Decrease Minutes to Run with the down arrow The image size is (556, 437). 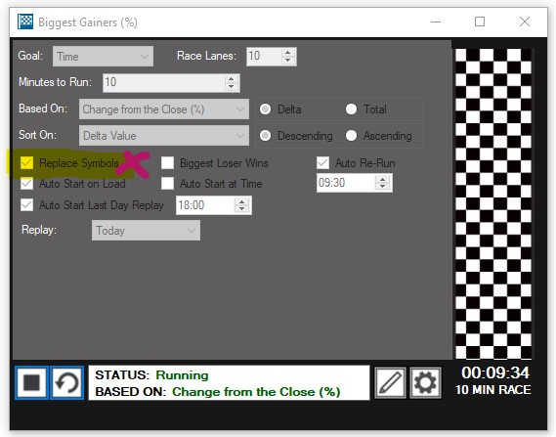click(232, 87)
